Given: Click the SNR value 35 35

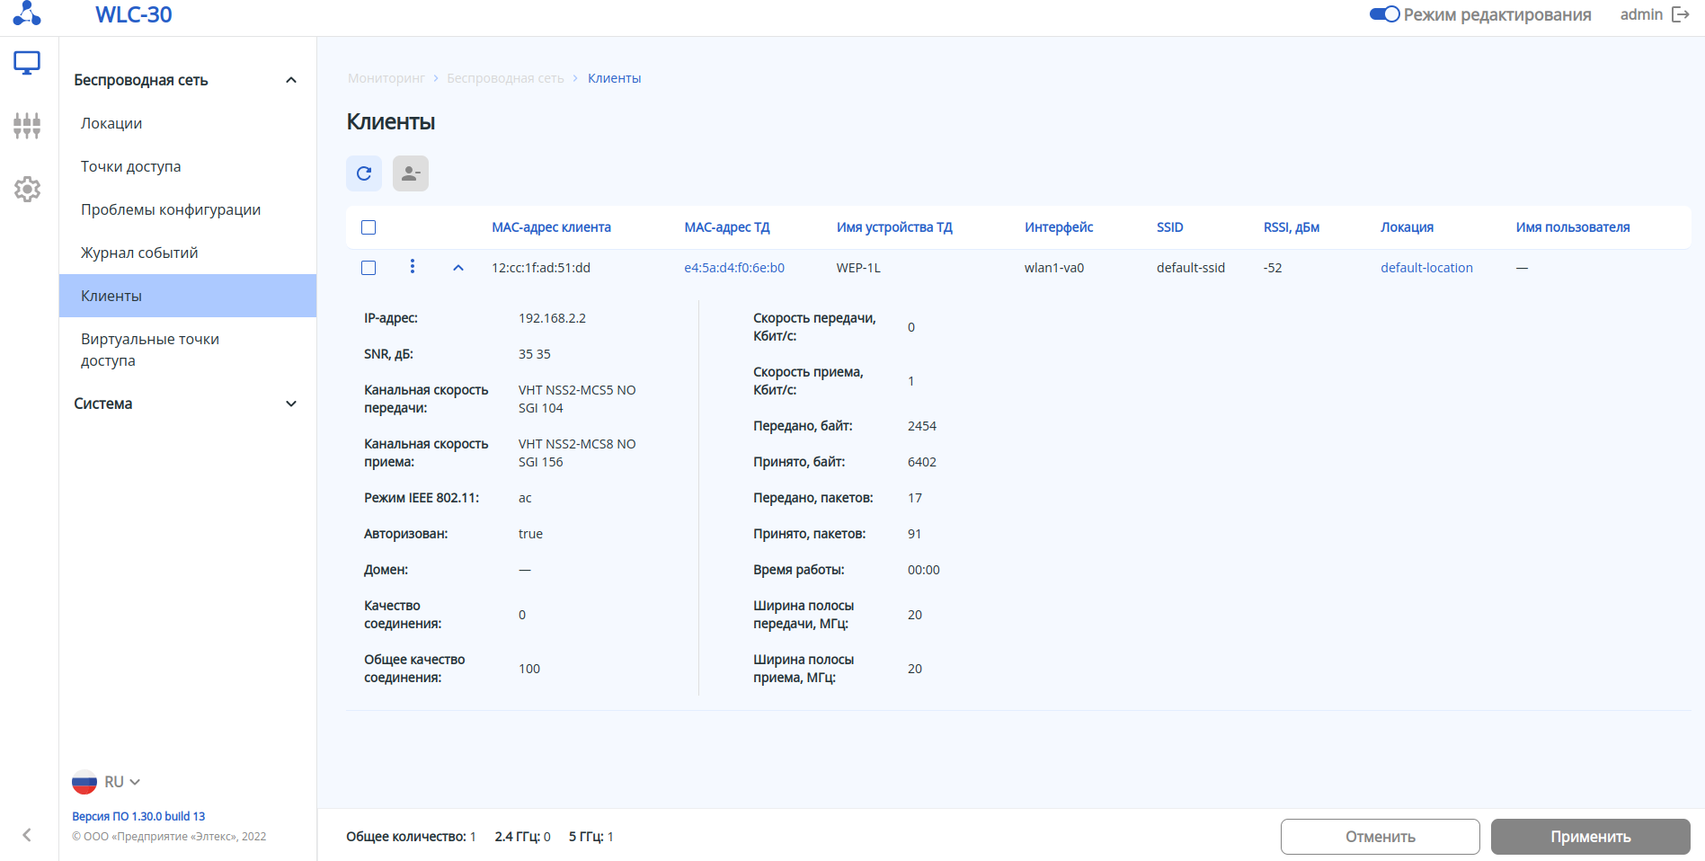Looking at the screenshot, I should pyautogui.click(x=535, y=354).
